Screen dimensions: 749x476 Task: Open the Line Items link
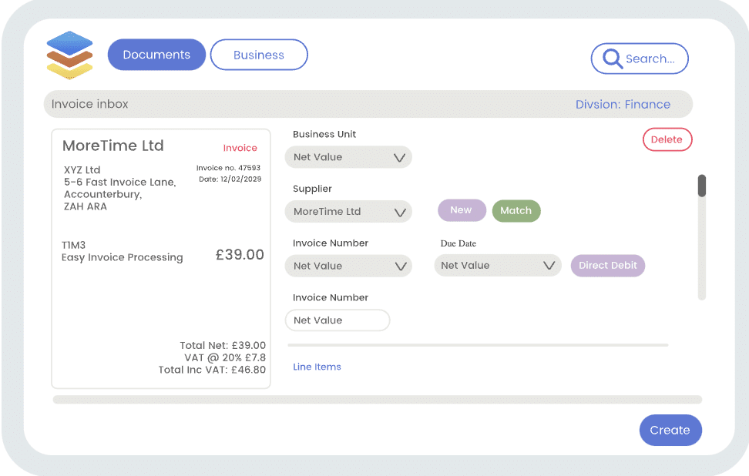[x=317, y=367]
